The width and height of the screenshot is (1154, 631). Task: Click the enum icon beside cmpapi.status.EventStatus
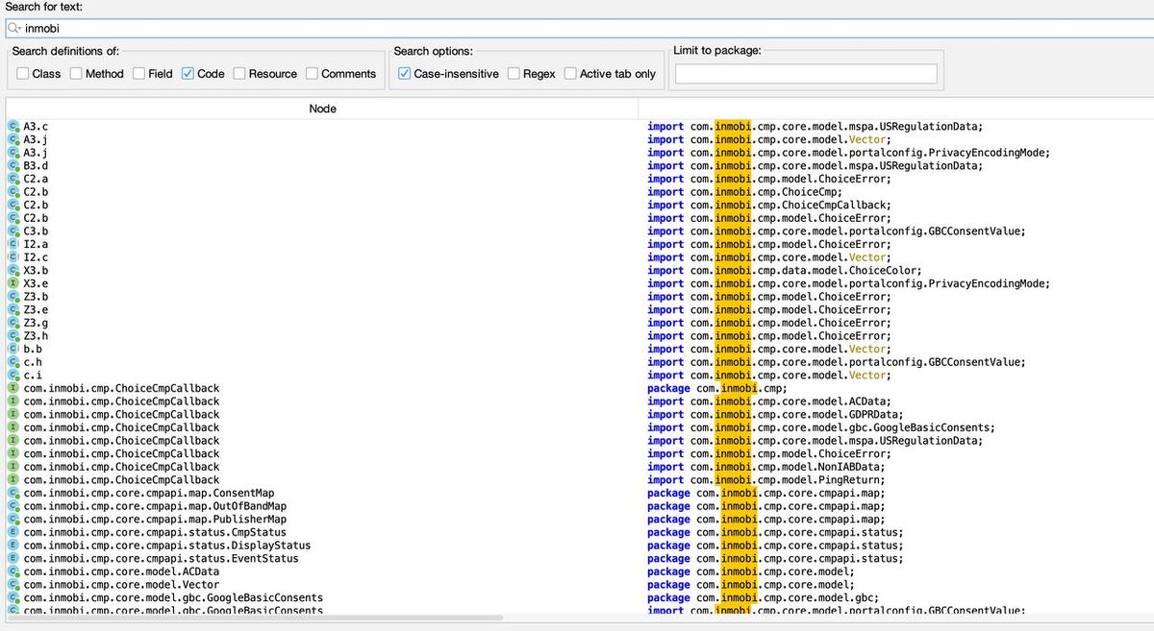tap(13, 558)
